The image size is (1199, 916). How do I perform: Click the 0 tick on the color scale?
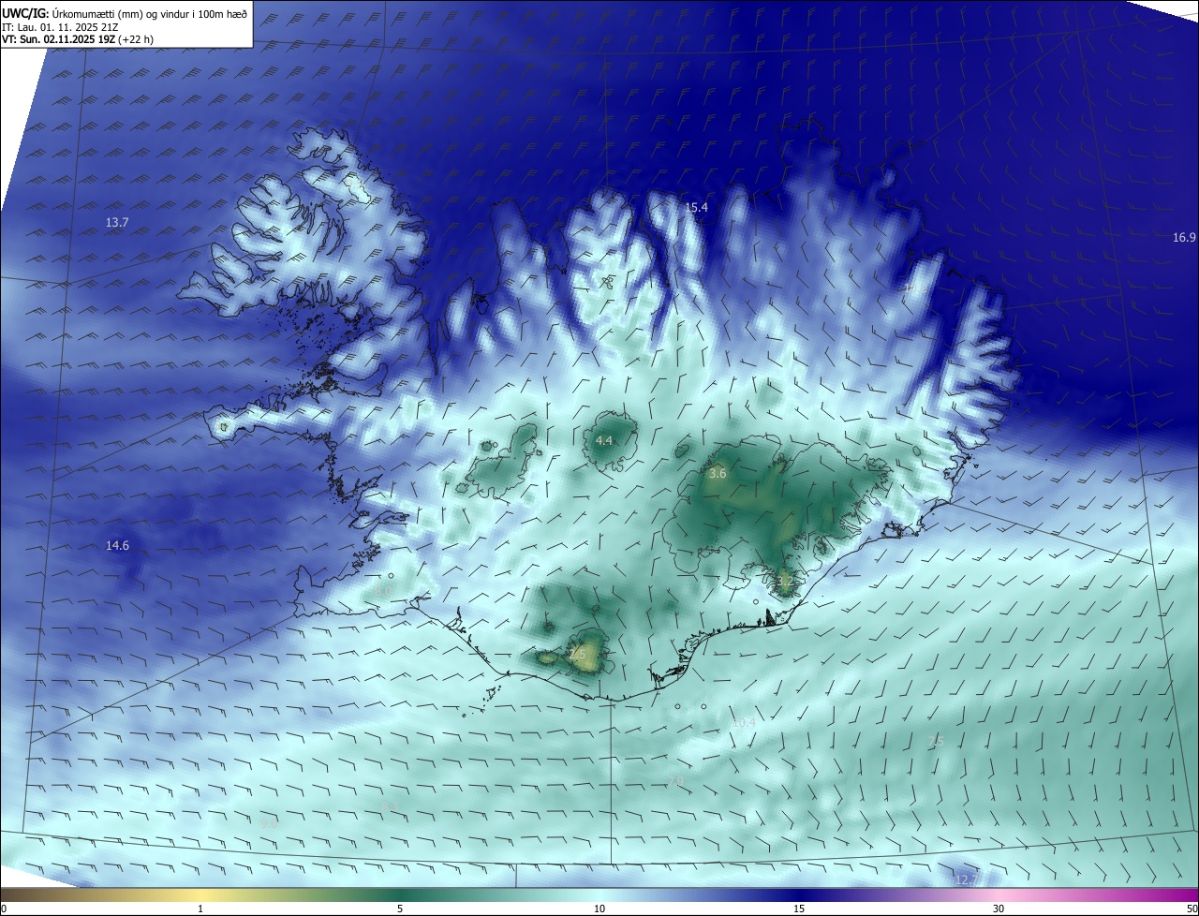click(4, 909)
